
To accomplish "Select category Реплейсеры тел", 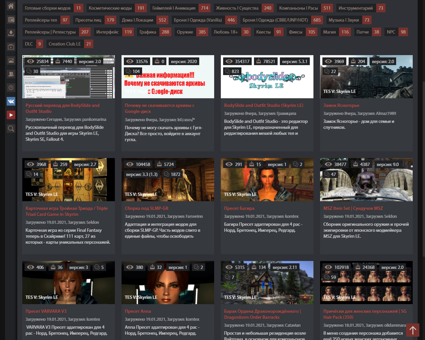I will coord(46,20).
